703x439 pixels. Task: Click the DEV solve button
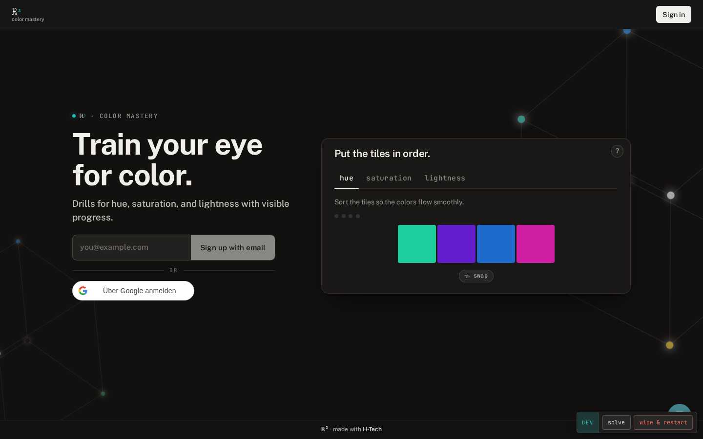point(616,422)
